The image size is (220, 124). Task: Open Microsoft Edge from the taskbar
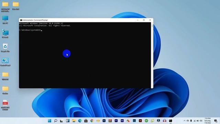pos(80,121)
